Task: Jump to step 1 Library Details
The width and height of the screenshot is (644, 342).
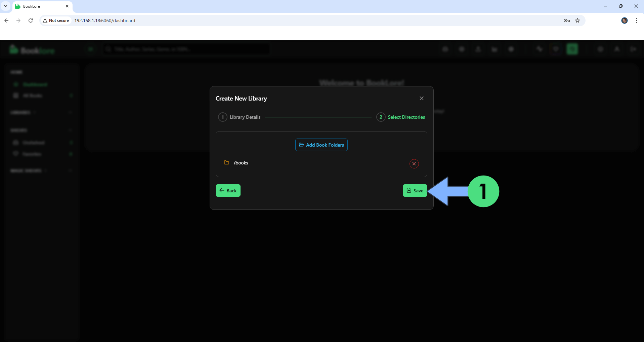Action: [x=240, y=117]
